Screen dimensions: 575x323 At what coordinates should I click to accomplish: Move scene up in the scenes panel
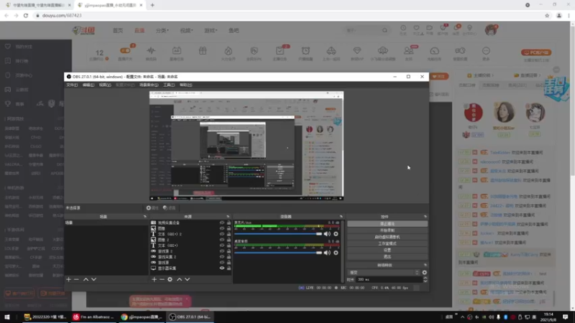pyautogui.click(x=86, y=279)
